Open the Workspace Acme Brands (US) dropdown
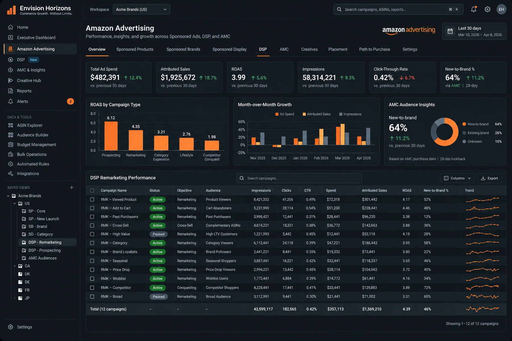 tap(141, 9)
